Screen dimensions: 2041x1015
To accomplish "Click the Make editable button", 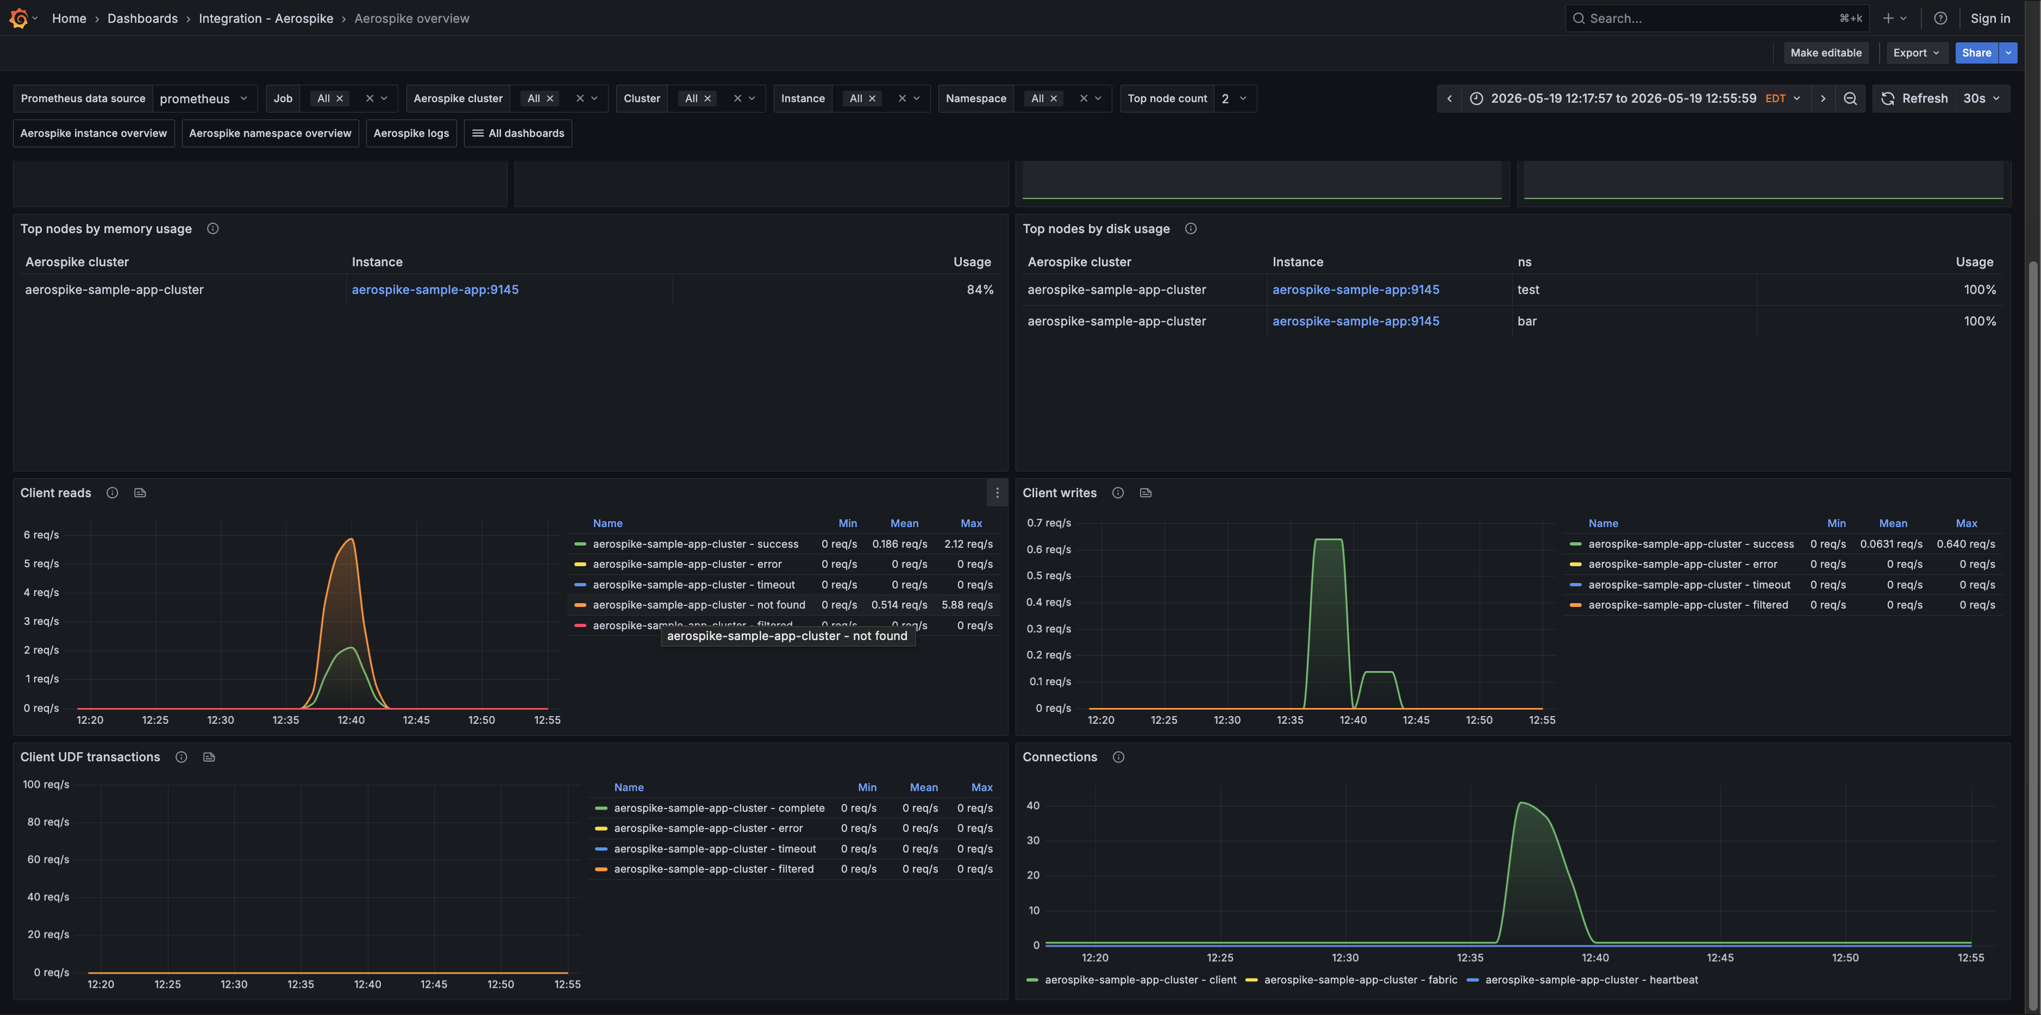I will [x=1825, y=53].
